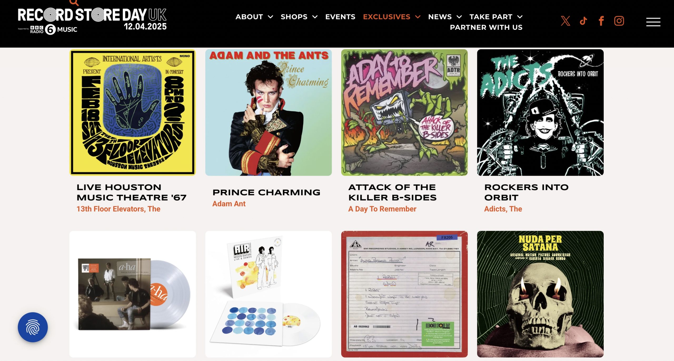Open the hamburger menu icon
This screenshot has height=361, width=674.
pyautogui.click(x=653, y=22)
